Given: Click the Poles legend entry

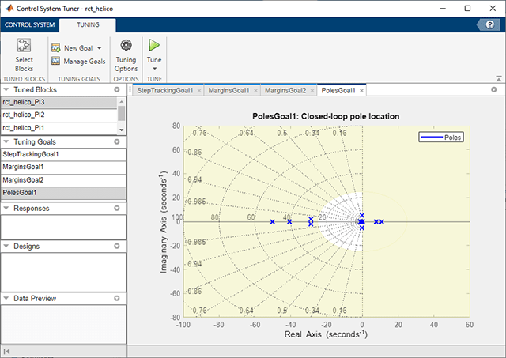Looking at the screenshot, I should click(x=444, y=137).
